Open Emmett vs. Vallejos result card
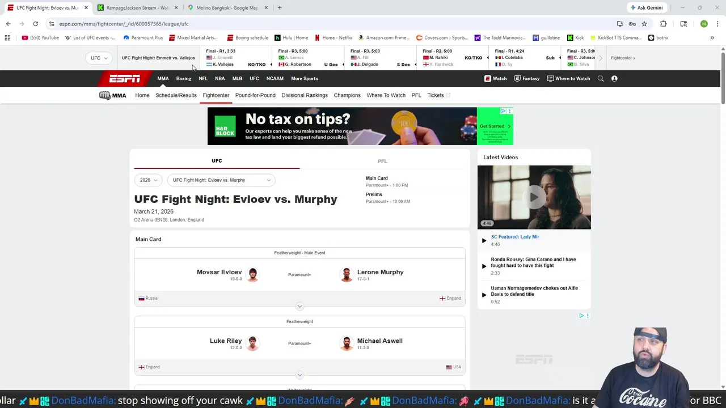726x408 pixels. (236, 58)
